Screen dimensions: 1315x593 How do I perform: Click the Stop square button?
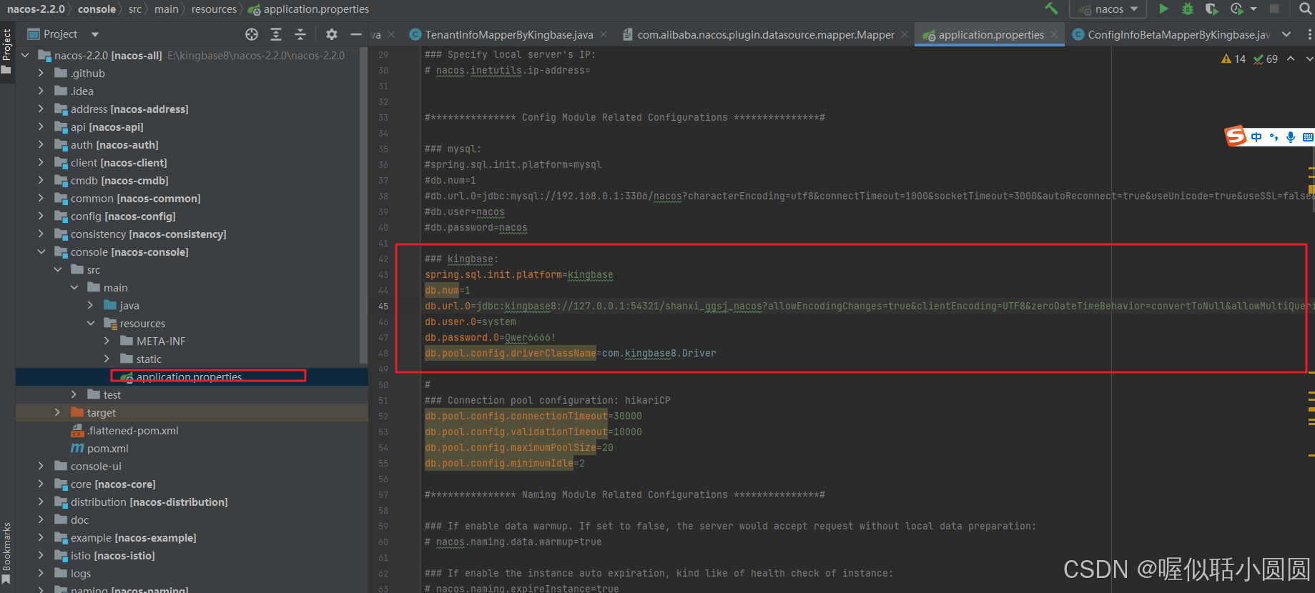tap(1274, 9)
